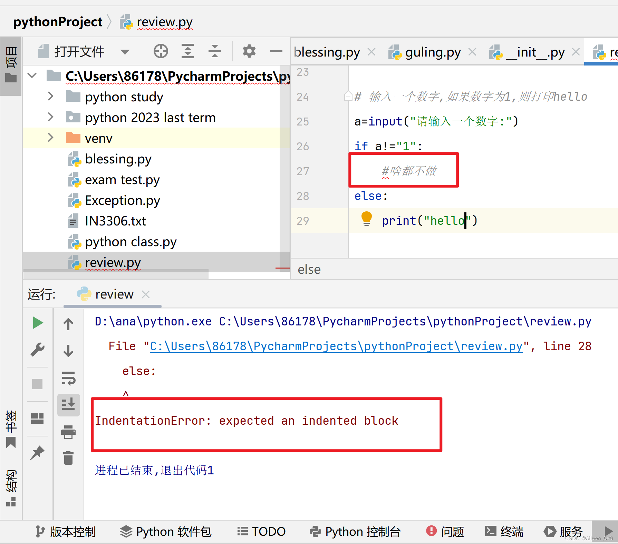Open run configuration wrench icon
This screenshot has height=544, width=618.
pos(38,350)
